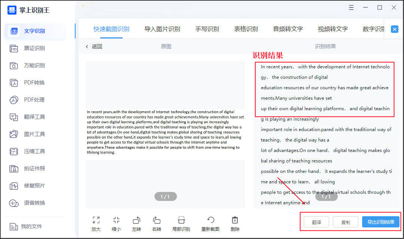Open the hamburger menu icon in title bar
This screenshot has width=404, height=239.
point(351,8)
